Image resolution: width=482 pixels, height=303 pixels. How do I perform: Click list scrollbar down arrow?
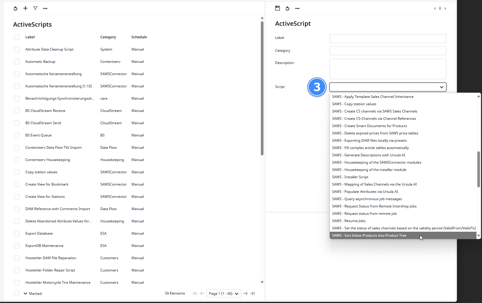[x=262, y=282]
